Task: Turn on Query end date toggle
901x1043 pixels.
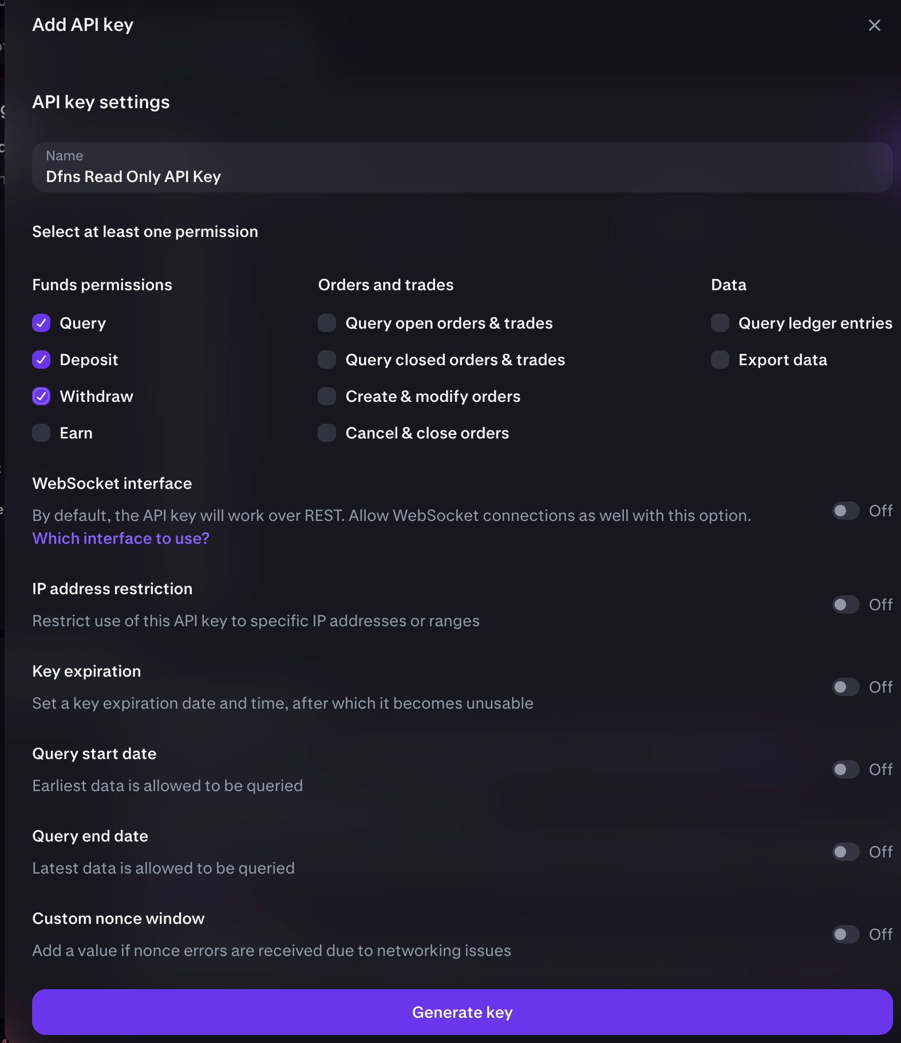Action: tap(845, 852)
